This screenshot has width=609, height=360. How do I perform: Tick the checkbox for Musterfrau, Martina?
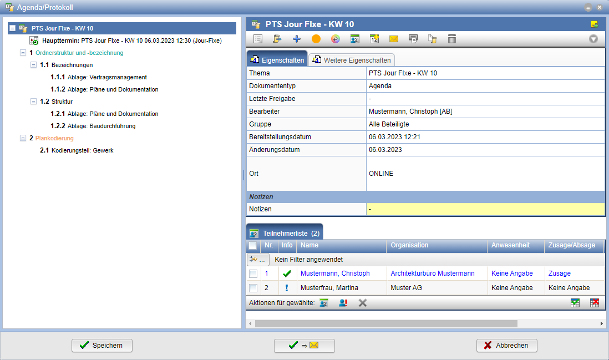point(253,288)
